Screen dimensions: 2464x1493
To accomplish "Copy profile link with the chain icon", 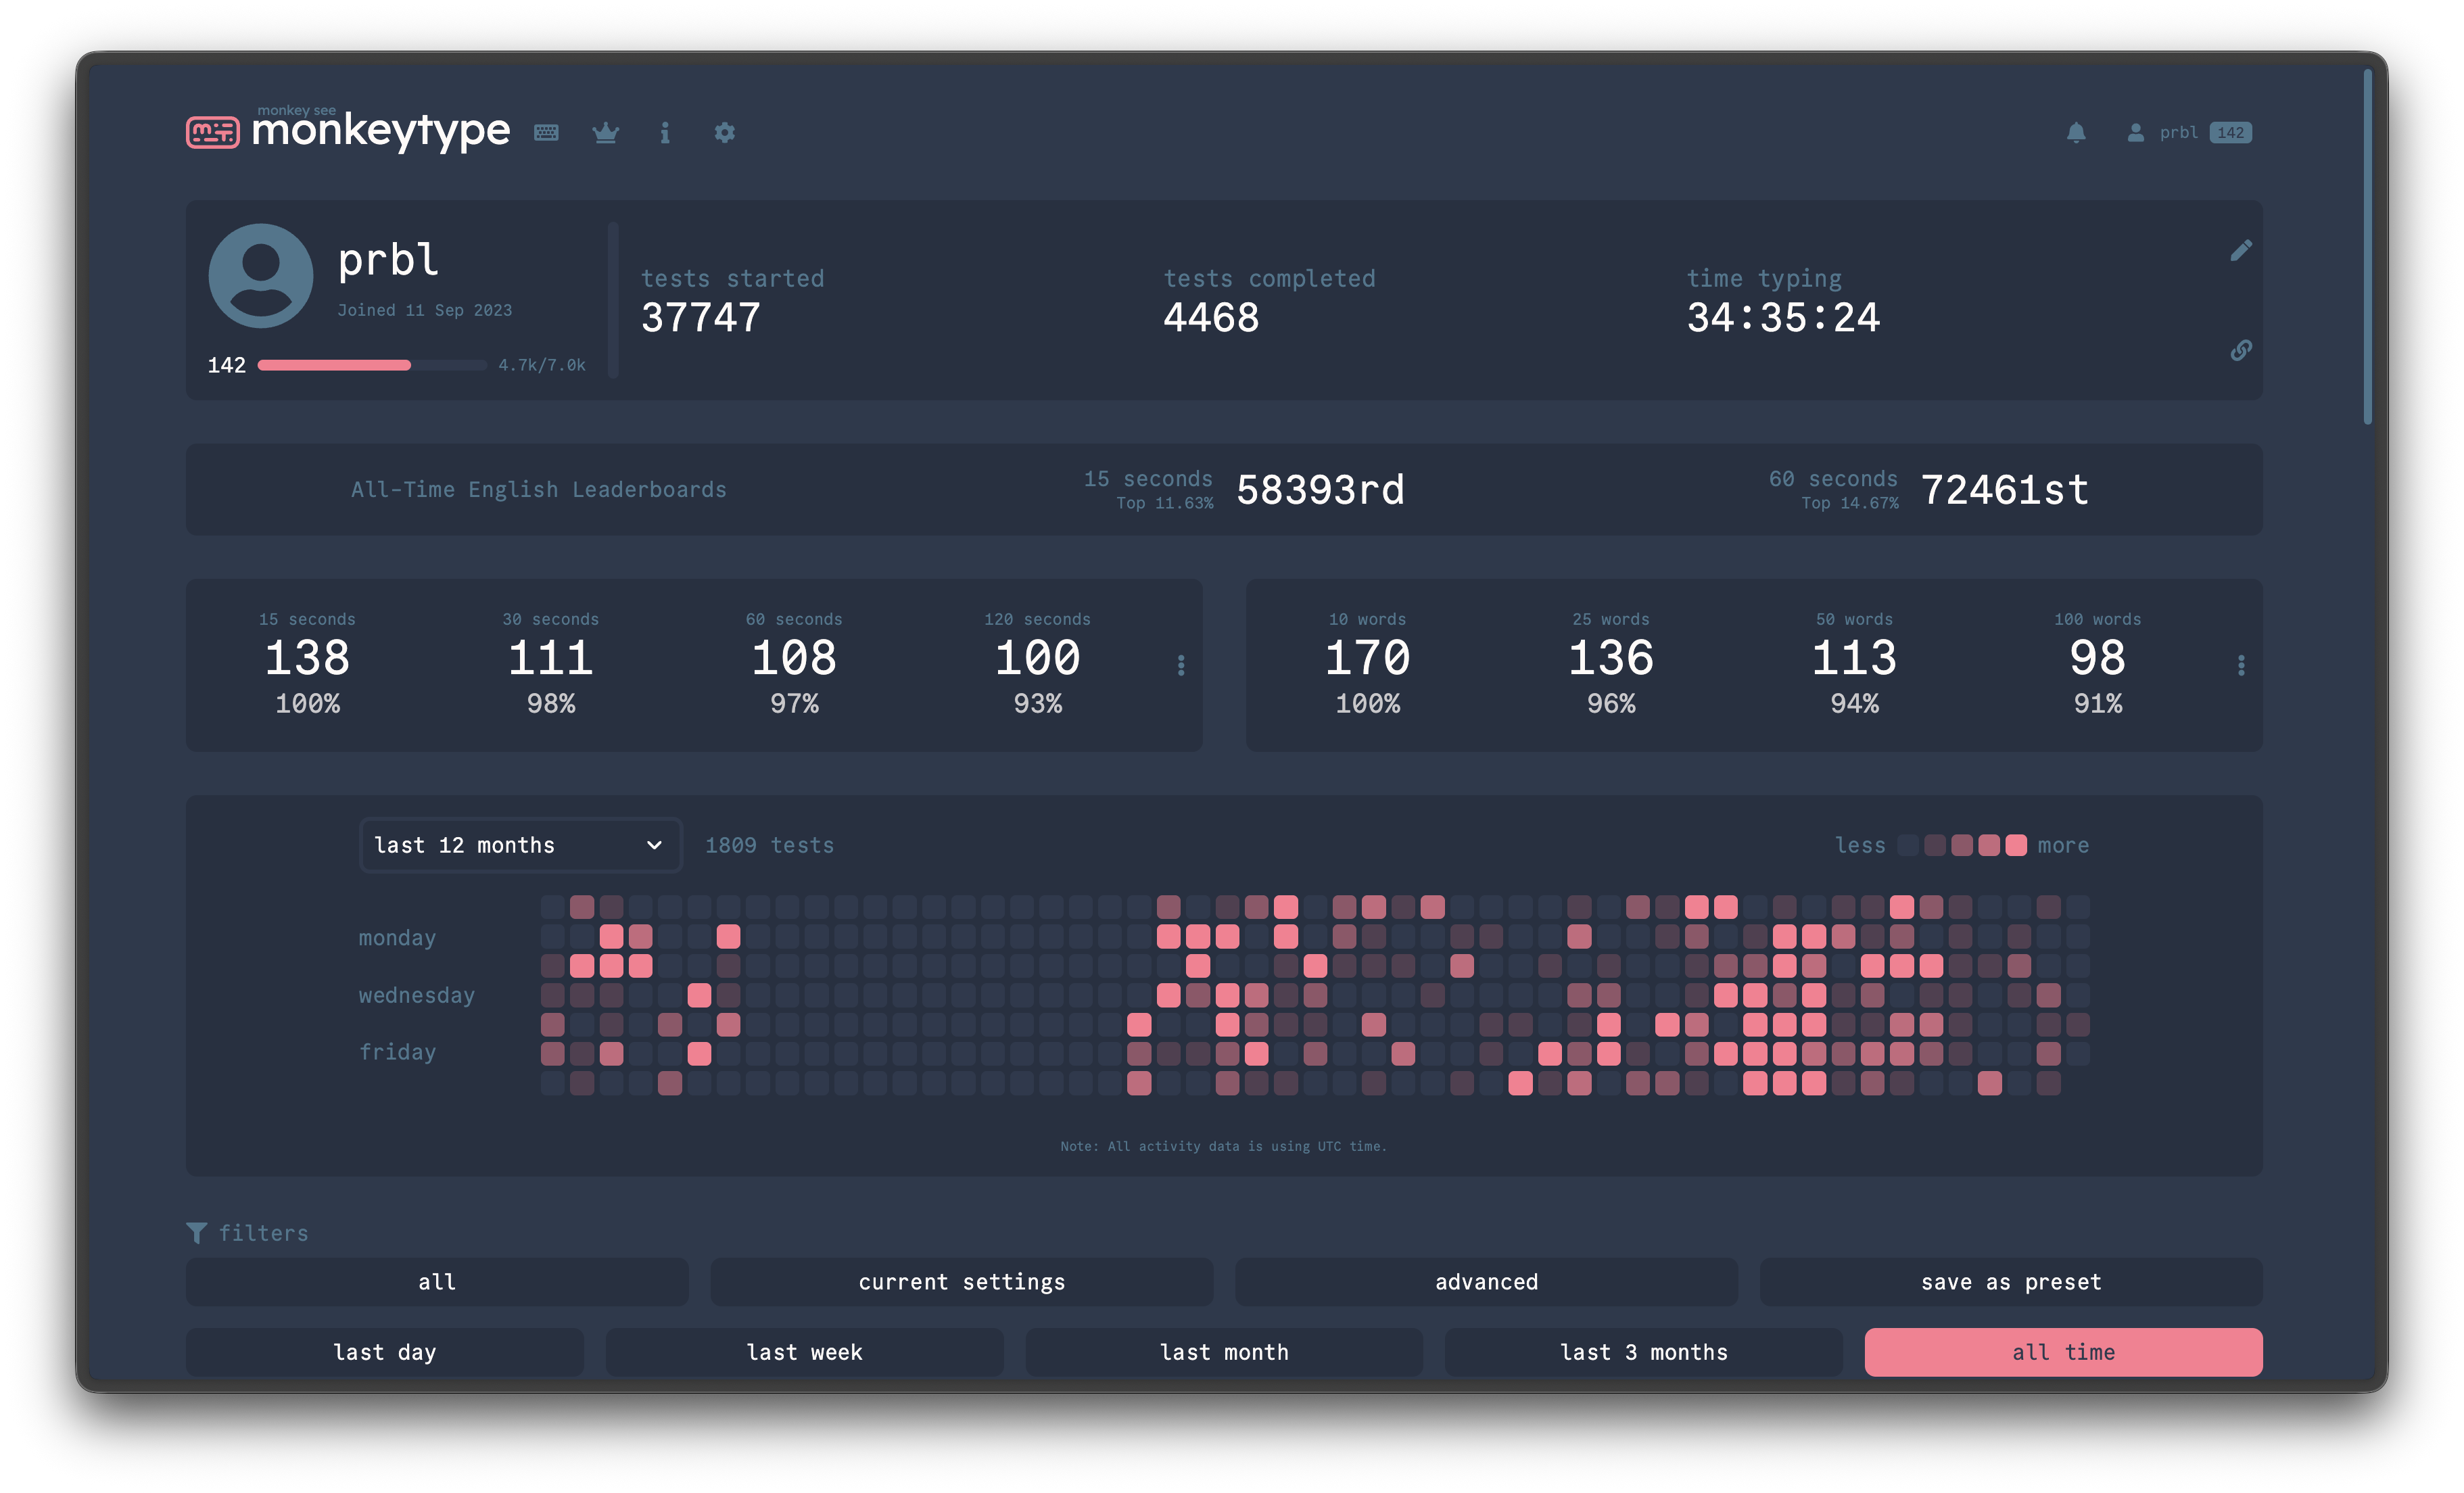I will click(2241, 350).
